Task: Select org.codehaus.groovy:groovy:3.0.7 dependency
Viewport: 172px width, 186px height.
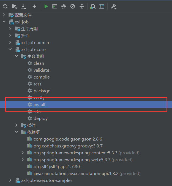Action: (x=68, y=146)
